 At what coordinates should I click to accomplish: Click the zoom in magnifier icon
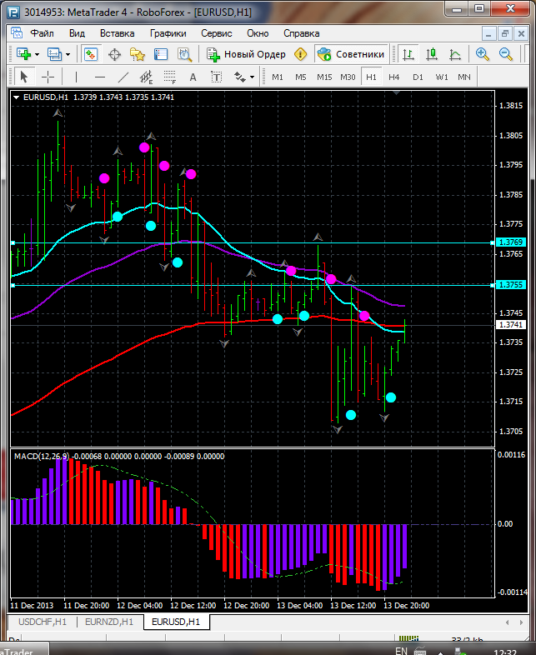tap(483, 54)
